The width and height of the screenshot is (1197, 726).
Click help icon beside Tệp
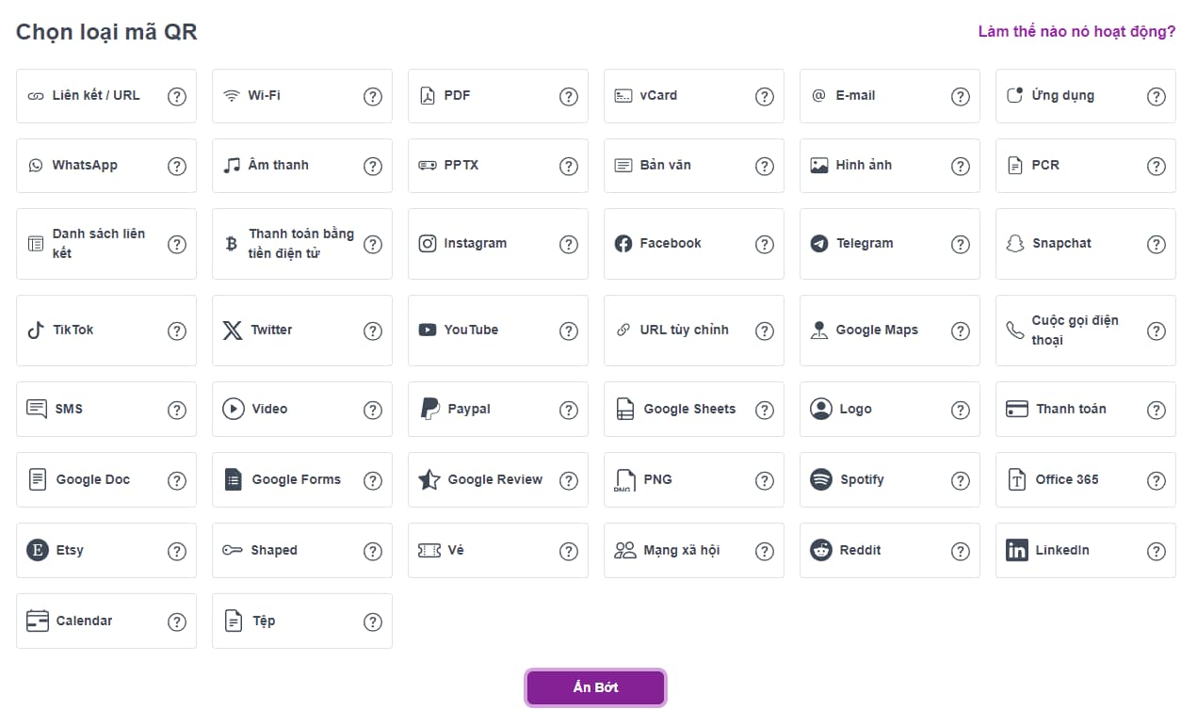coord(373,621)
